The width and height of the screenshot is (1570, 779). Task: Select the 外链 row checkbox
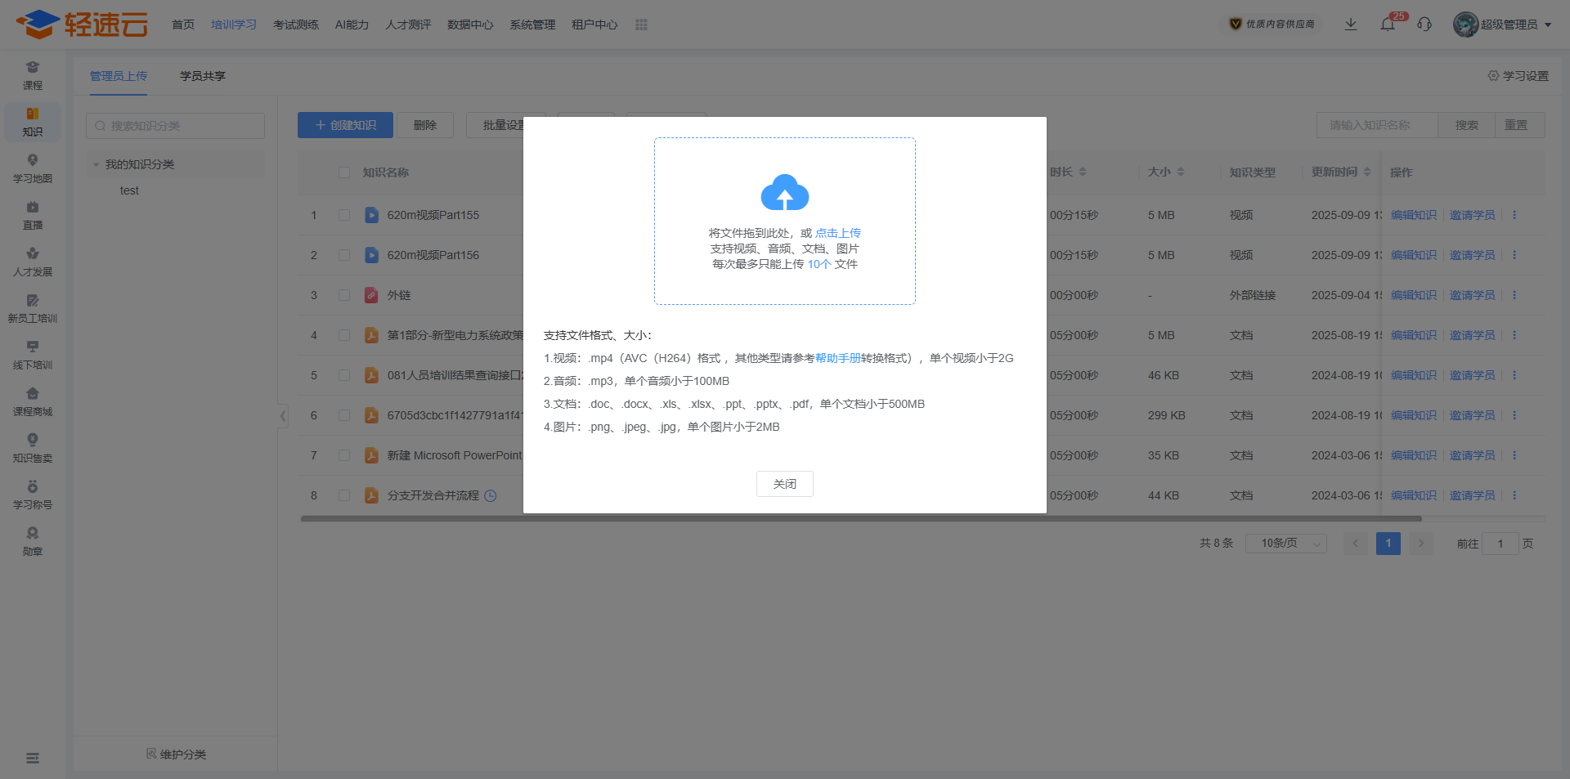(x=344, y=295)
